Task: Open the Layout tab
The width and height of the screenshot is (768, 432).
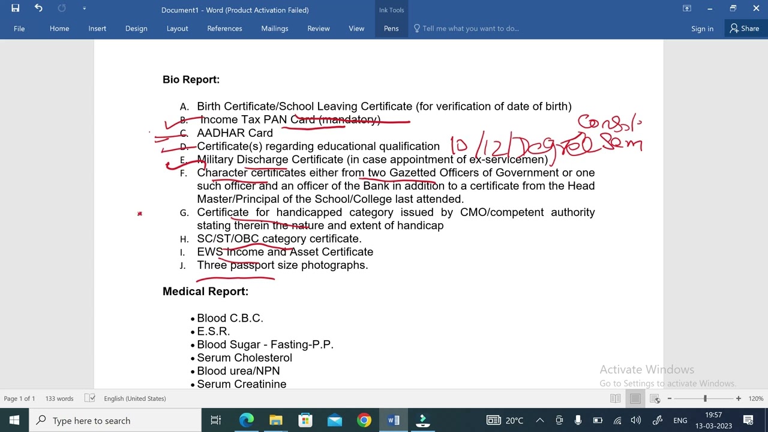Action: click(177, 28)
